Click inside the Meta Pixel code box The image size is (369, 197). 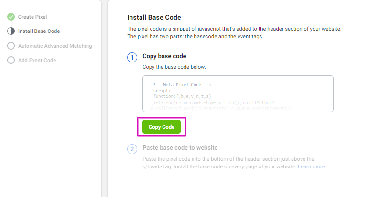click(x=238, y=93)
